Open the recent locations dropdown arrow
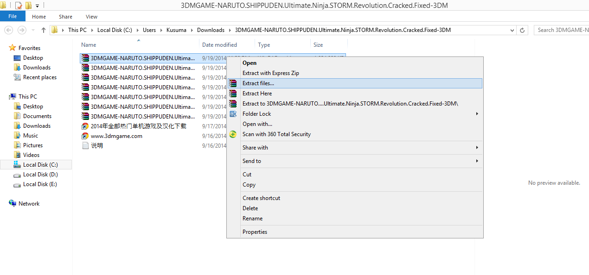Viewport: 589px width, 275px height. point(32,30)
